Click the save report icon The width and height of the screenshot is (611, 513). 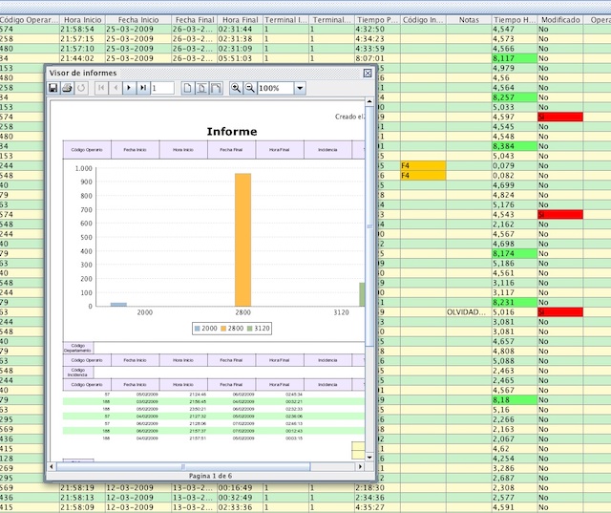pos(54,88)
